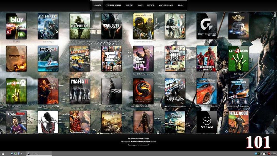This screenshot has height=156, width=277.
Task: Open the Steam client tile
Action: [207, 122]
